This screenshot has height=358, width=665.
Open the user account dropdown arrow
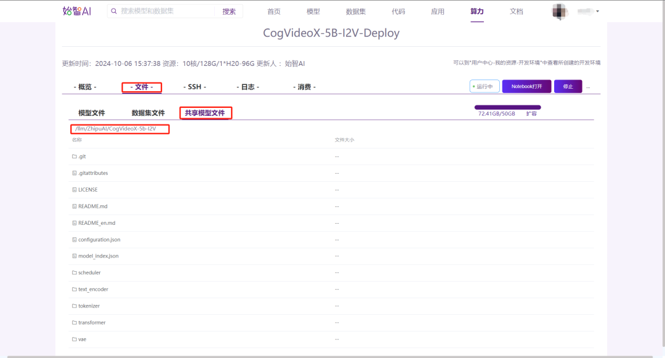tap(597, 12)
